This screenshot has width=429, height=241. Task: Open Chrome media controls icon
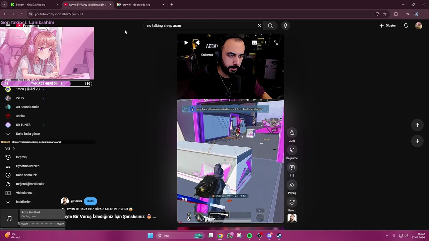click(x=408, y=14)
